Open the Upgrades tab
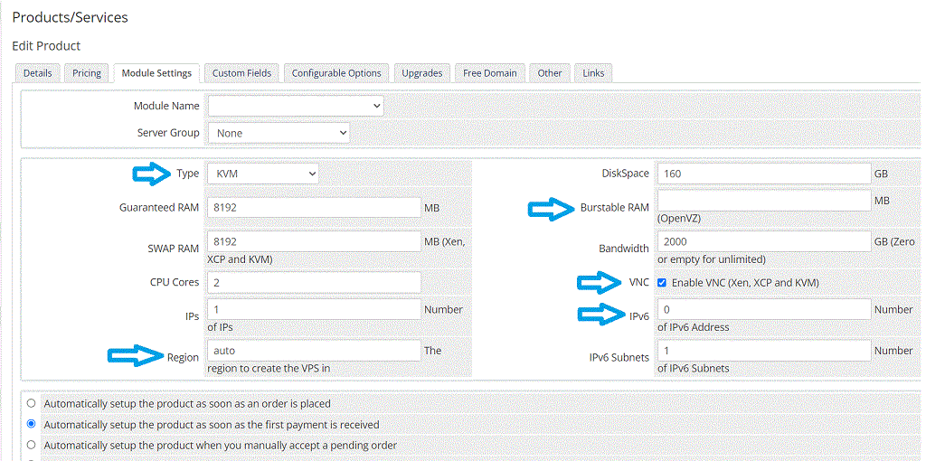This screenshot has height=461, width=926. [422, 73]
